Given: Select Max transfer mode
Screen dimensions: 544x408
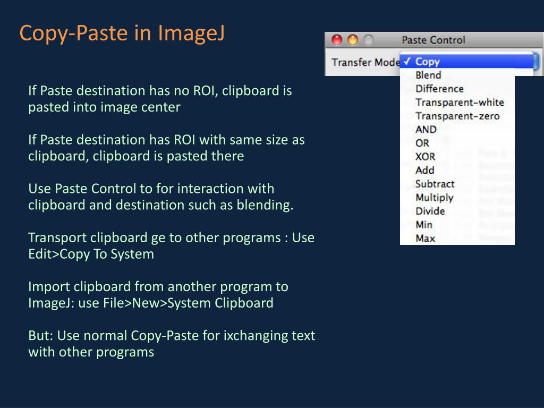Looking at the screenshot, I should tap(457, 238).
